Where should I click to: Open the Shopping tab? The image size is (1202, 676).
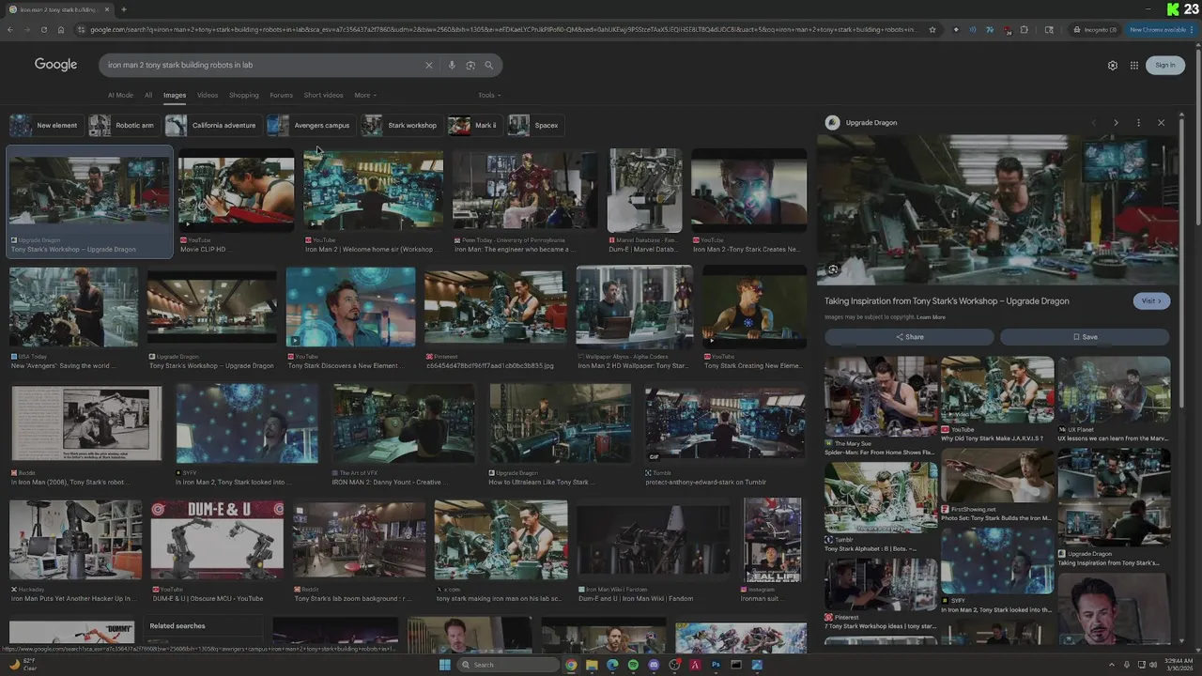(x=243, y=95)
